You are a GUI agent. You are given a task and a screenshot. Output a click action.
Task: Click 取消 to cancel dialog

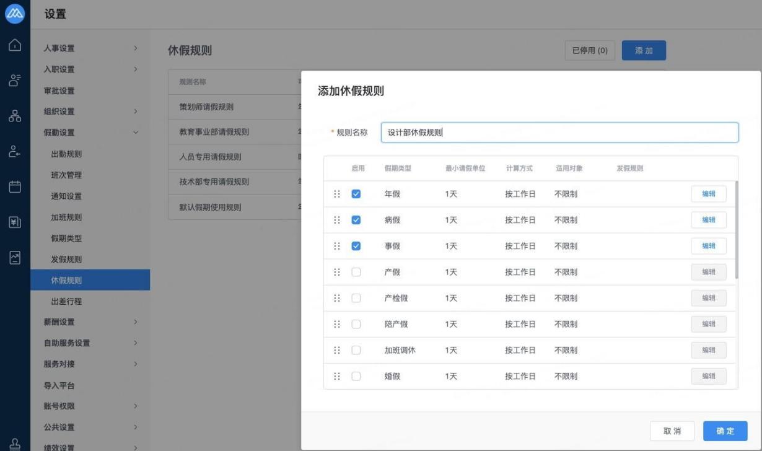(672, 431)
